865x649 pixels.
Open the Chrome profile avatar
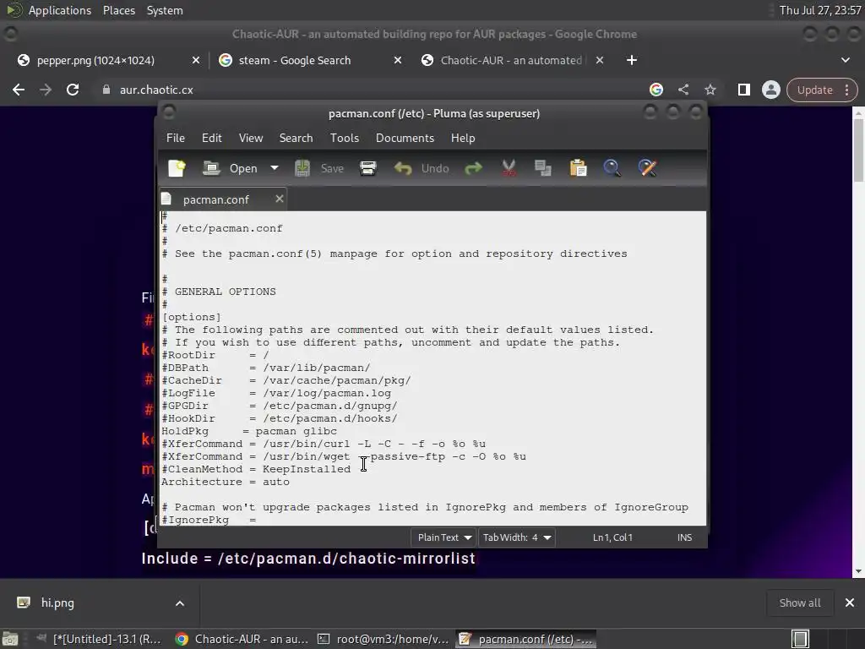tap(770, 90)
